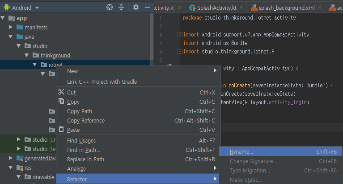Click the activity_login layout reference
This screenshot has width=343, height=184.
click(x=288, y=102)
